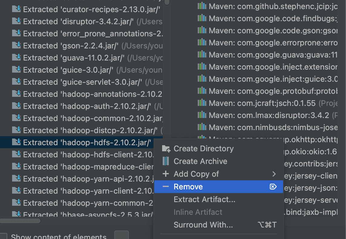
Task: Select Create Archive menu option
Action: coord(200,161)
